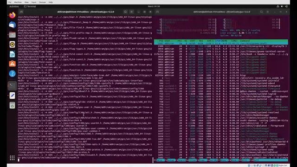Image resolution: width=297 pixels, height=167 pixels.
Task: Open the Files manager in the dock
Action: pos(13,35)
